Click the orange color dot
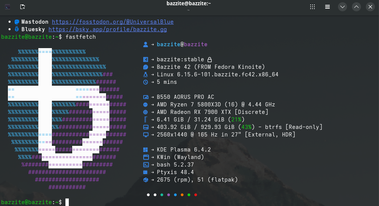379x206 pixels. pos(182,195)
